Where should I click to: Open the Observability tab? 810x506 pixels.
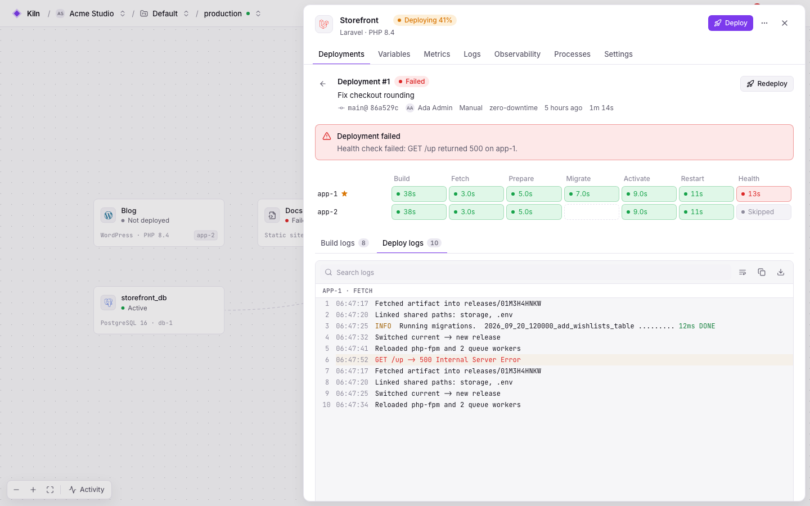(517, 54)
